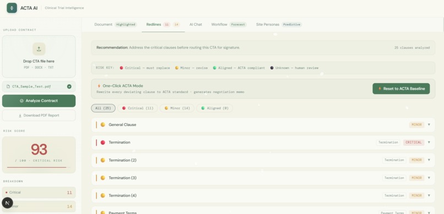Screen dimensions: 444x214
Task: Switch to the Redlines tab
Action: tap(163, 25)
